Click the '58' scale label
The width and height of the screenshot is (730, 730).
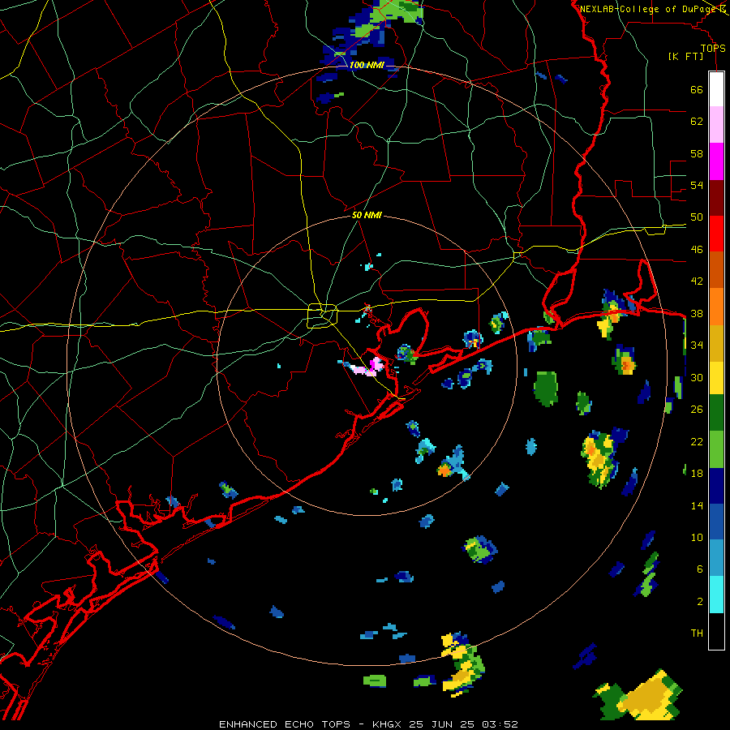pos(697,153)
